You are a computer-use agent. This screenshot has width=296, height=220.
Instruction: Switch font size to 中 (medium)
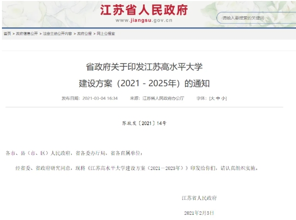218,98
